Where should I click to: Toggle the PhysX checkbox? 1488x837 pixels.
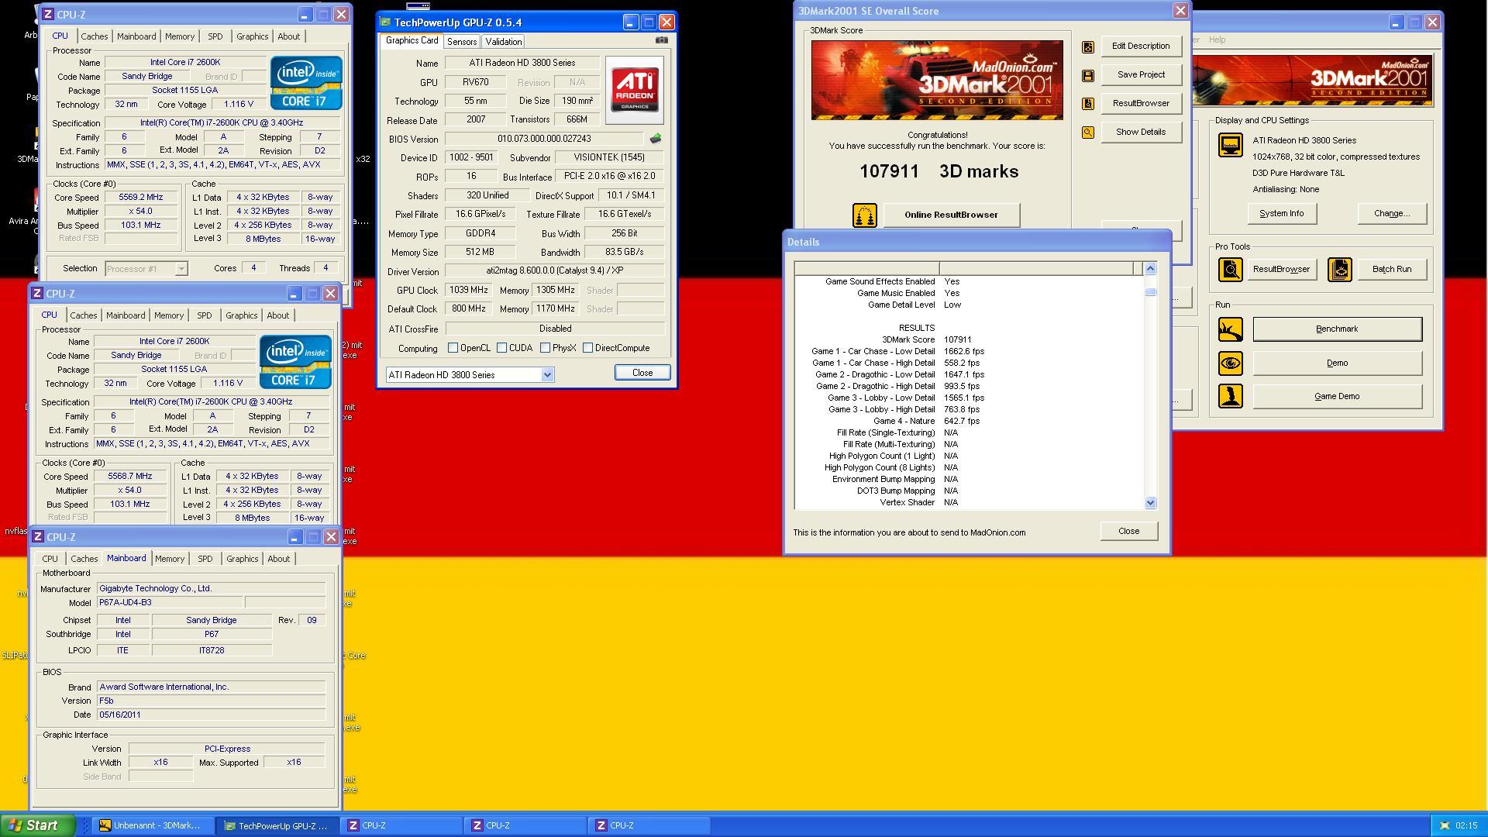coord(546,348)
